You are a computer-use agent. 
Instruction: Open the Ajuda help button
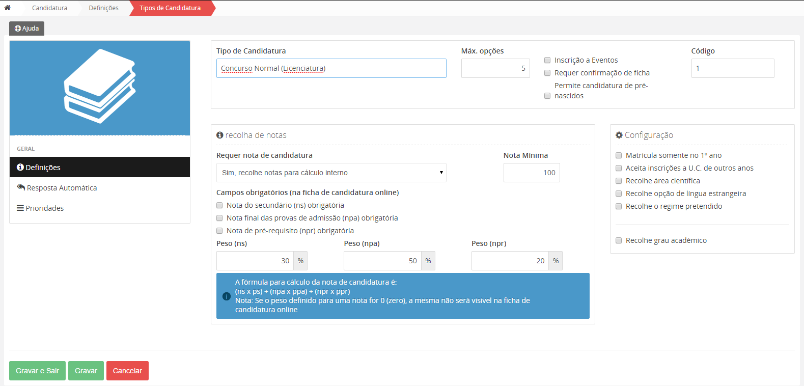(x=27, y=29)
